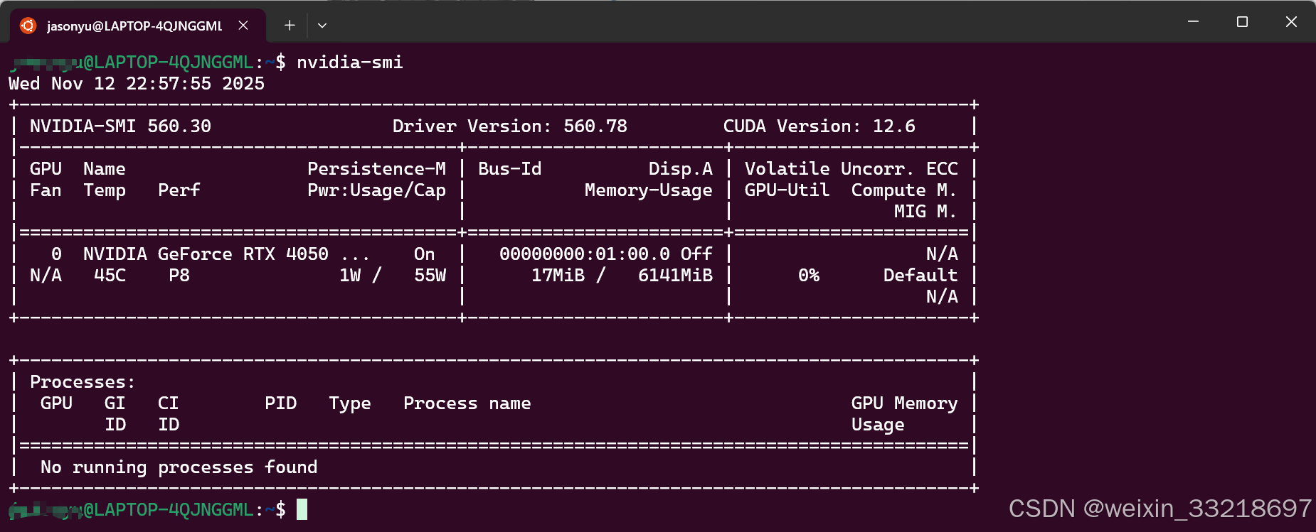Click the Disp.A column header

pyautogui.click(x=681, y=169)
